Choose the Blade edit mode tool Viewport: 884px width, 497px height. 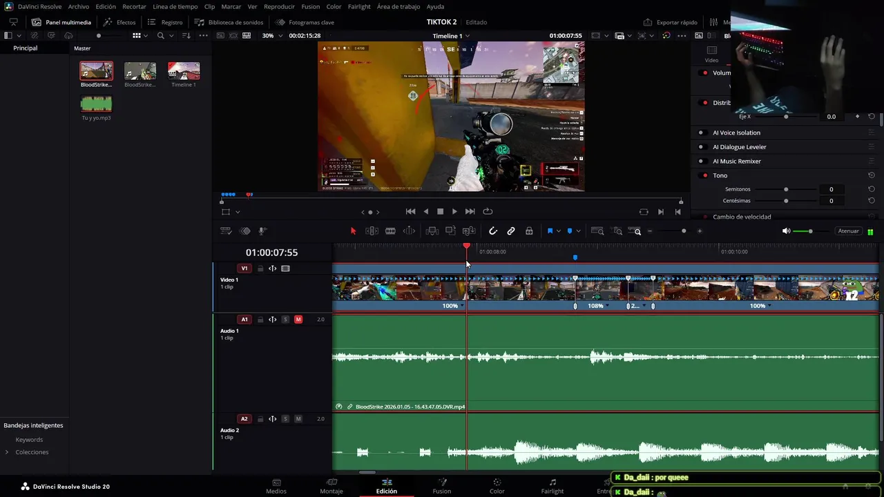point(390,231)
